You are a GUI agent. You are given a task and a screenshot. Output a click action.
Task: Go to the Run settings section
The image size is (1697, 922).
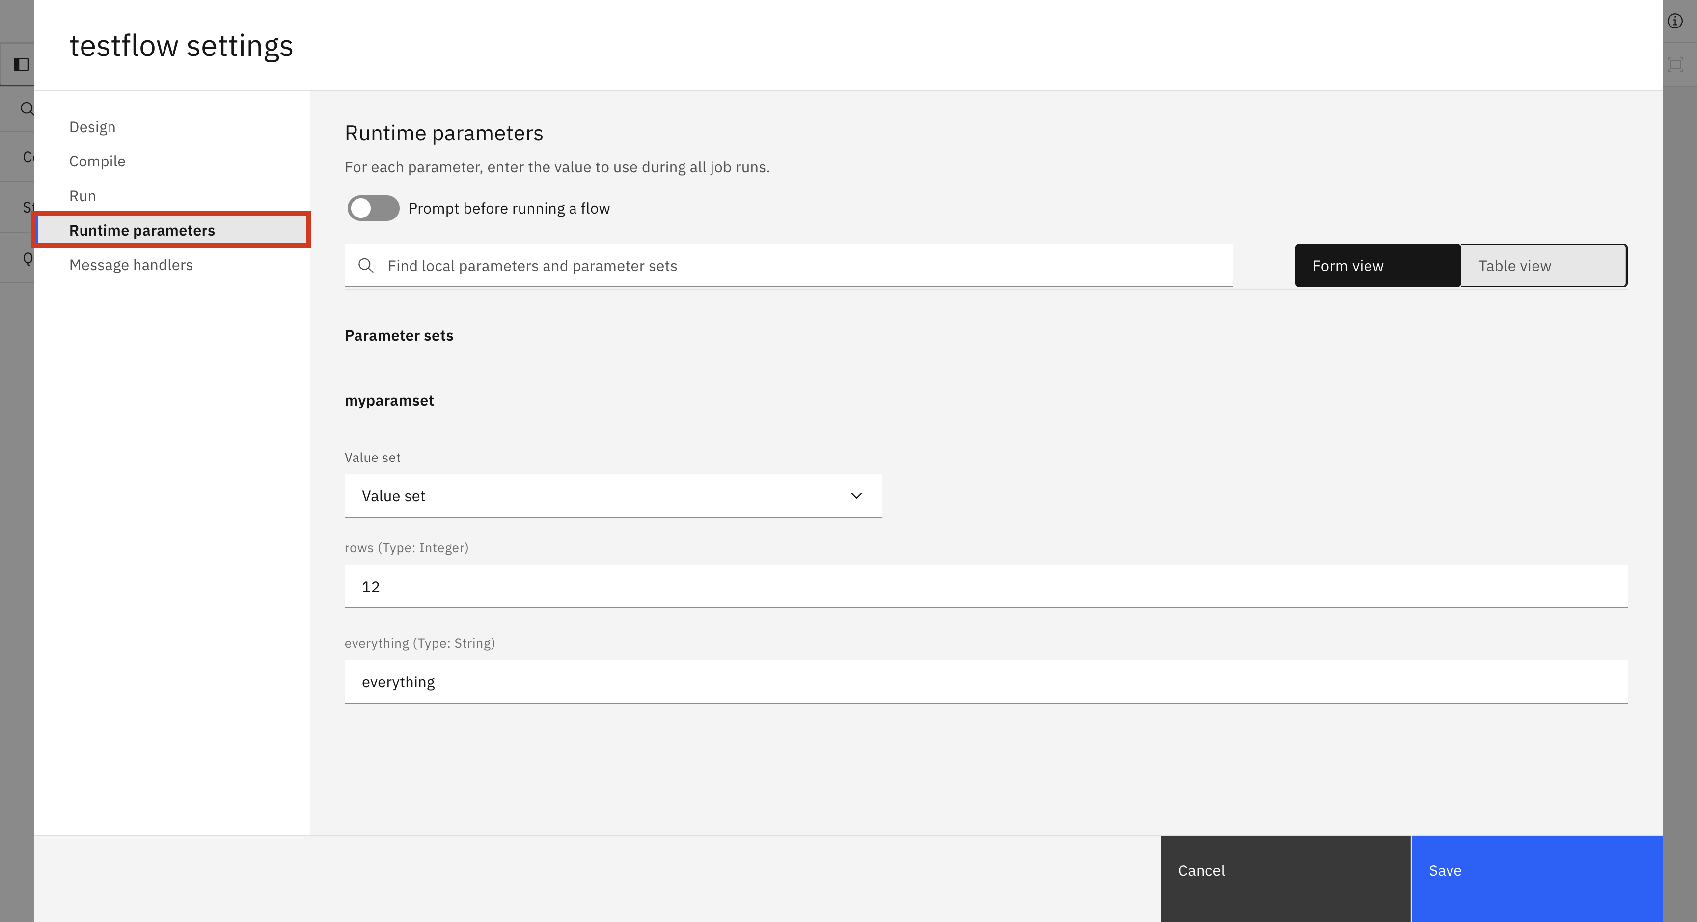pos(82,196)
